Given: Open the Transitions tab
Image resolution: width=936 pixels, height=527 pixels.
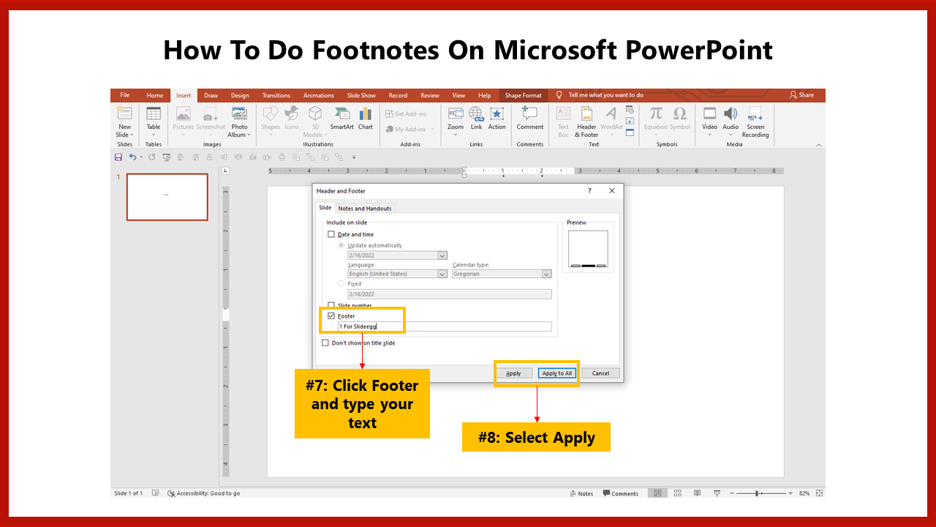Looking at the screenshot, I should tap(276, 95).
